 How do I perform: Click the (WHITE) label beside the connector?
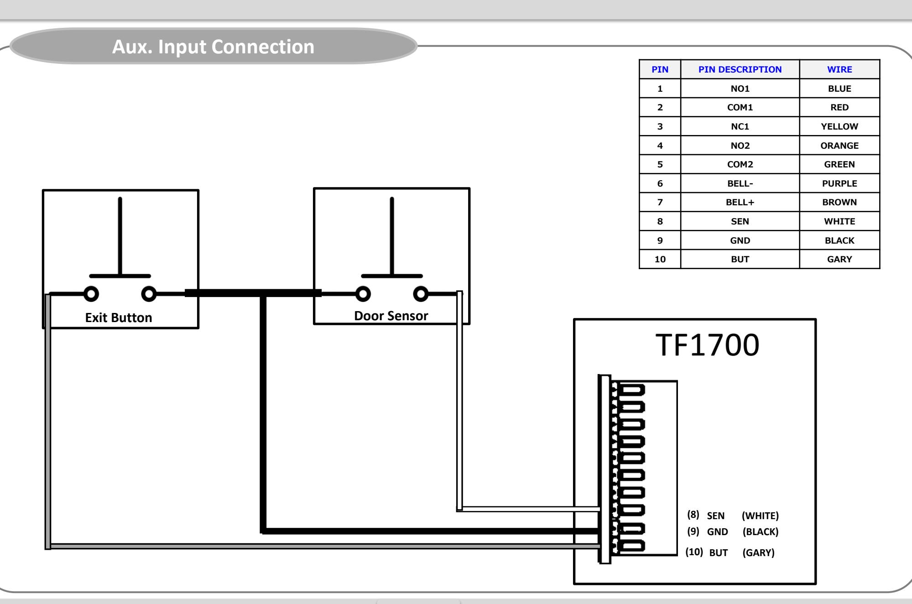(760, 515)
